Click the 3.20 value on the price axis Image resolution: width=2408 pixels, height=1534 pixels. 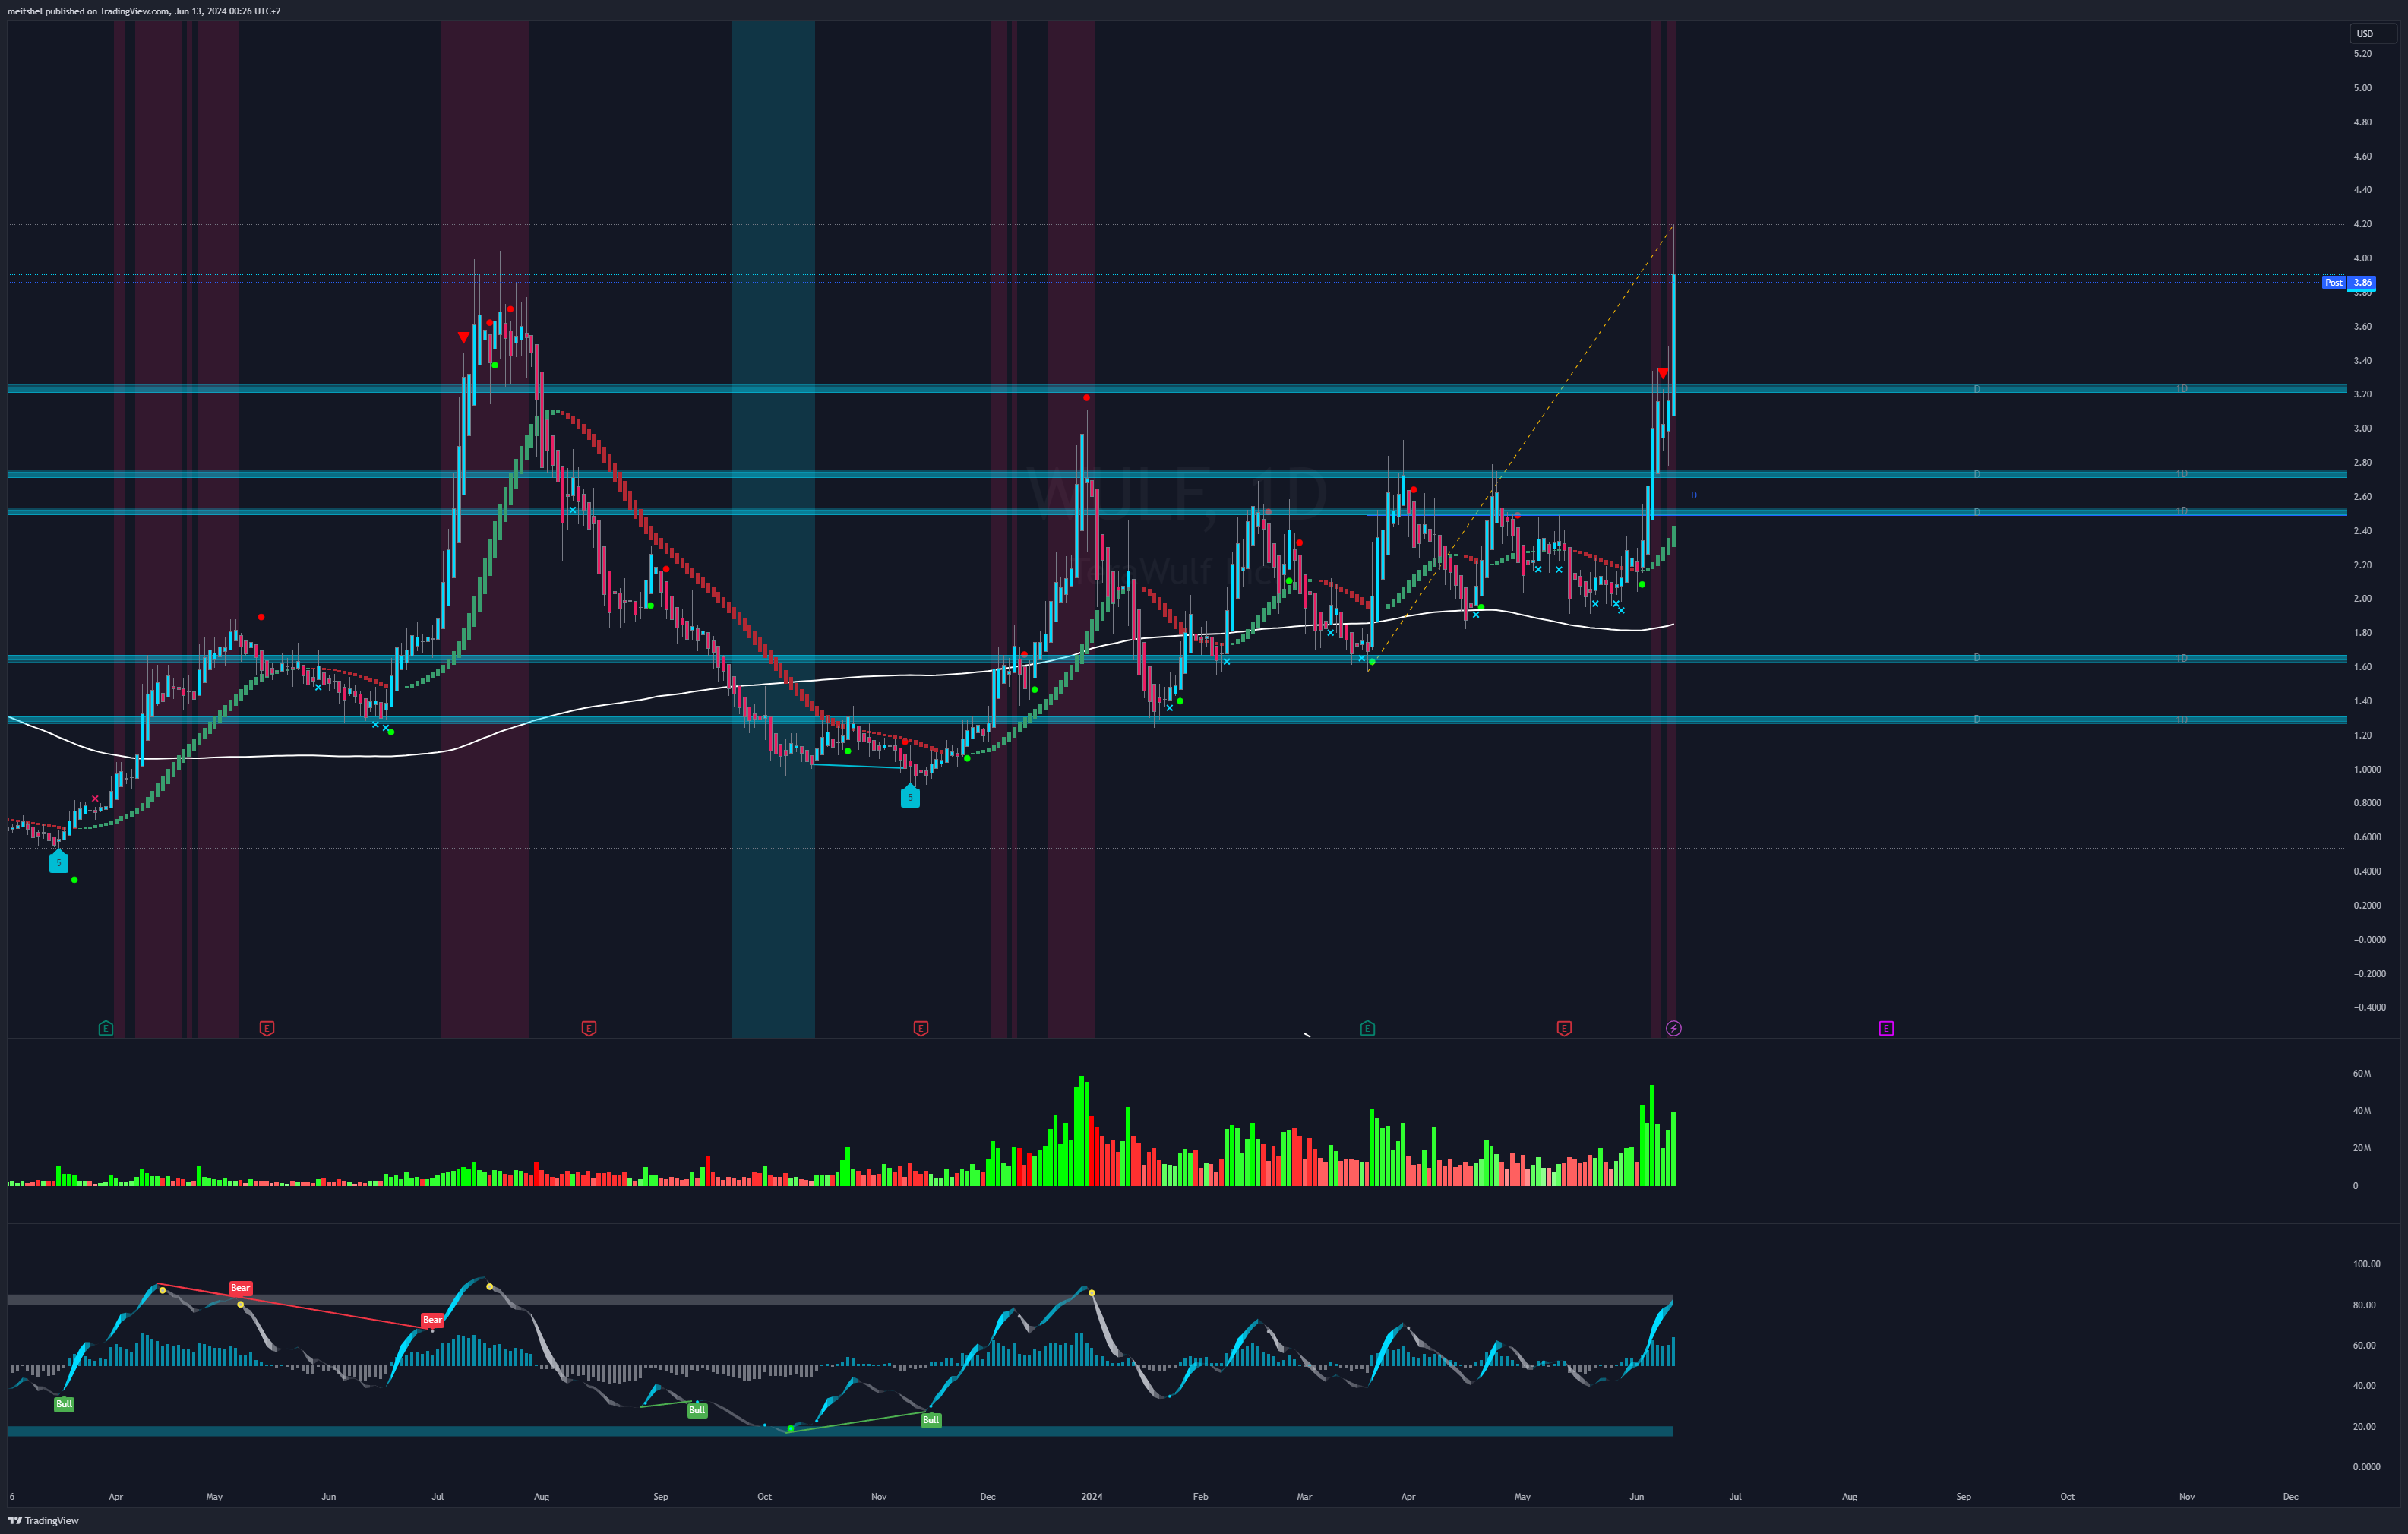pyautogui.click(x=2362, y=394)
